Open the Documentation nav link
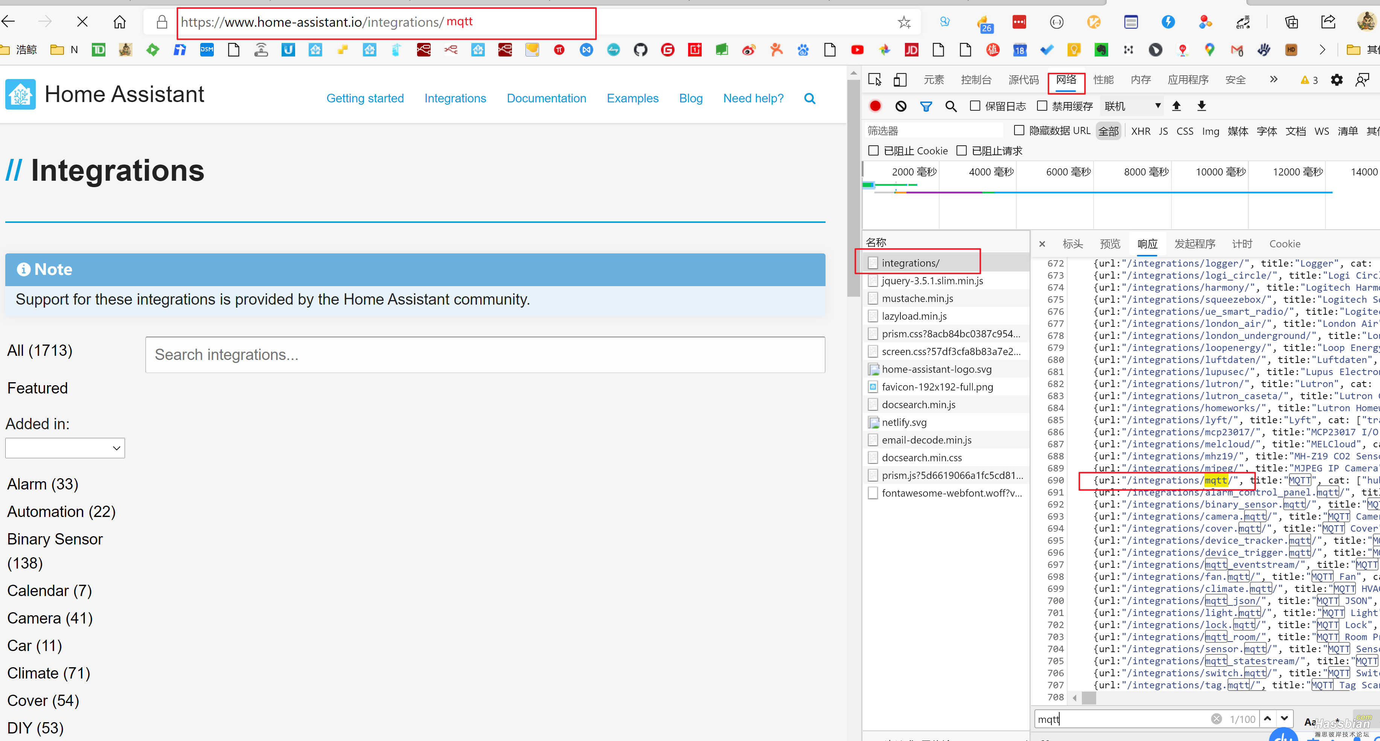This screenshot has height=741, width=1380. [x=547, y=99]
